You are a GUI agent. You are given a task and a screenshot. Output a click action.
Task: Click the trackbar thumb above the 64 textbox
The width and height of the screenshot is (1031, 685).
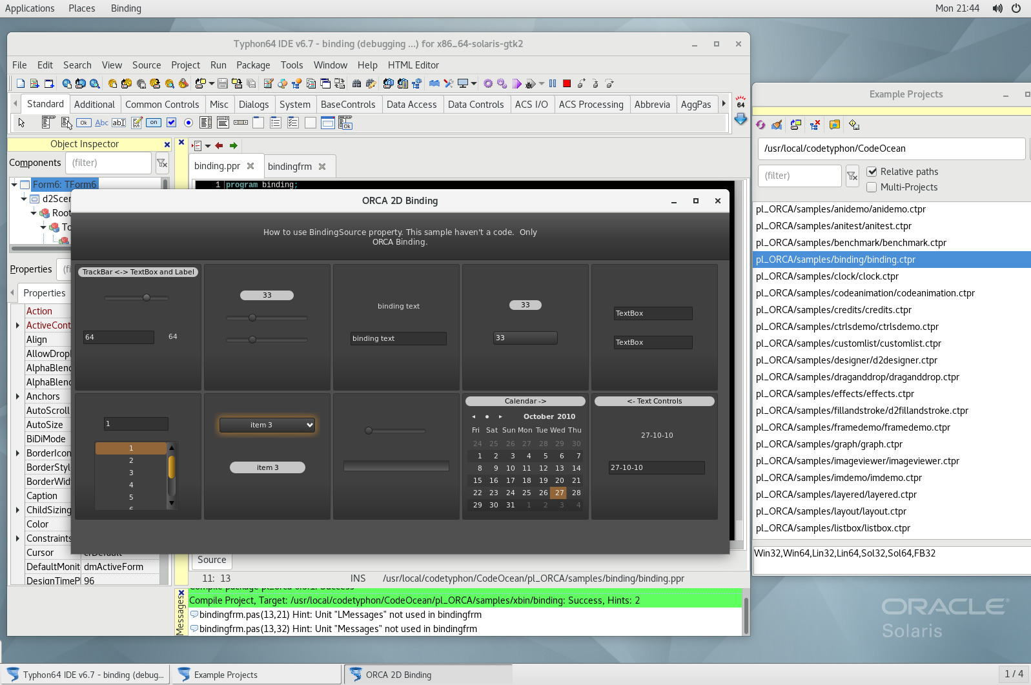coord(147,298)
